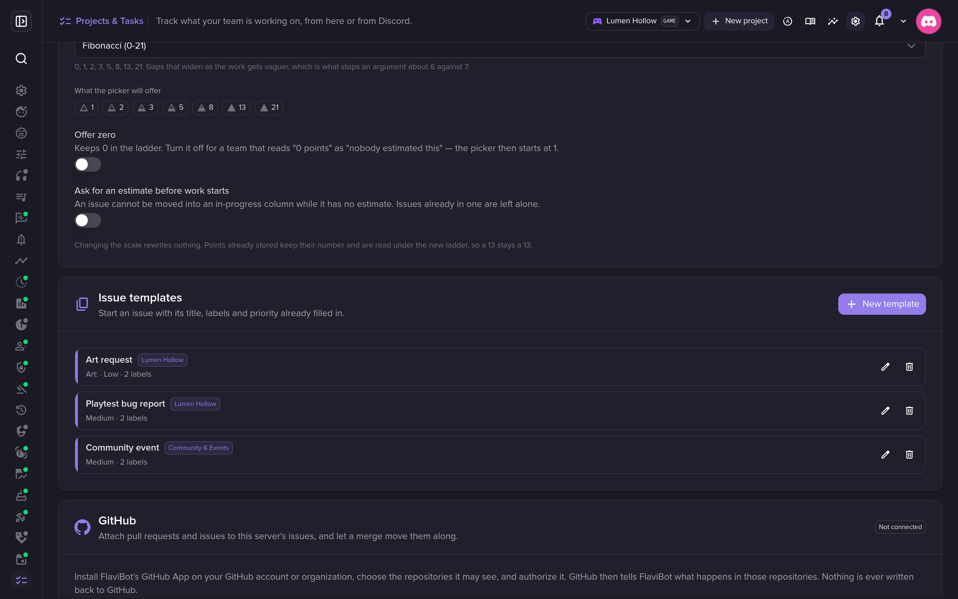Image resolution: width=958 pixels, height=599 pixels.
Task: Open the Projects & Tasks header tab
Action: [x=101, y=21]
